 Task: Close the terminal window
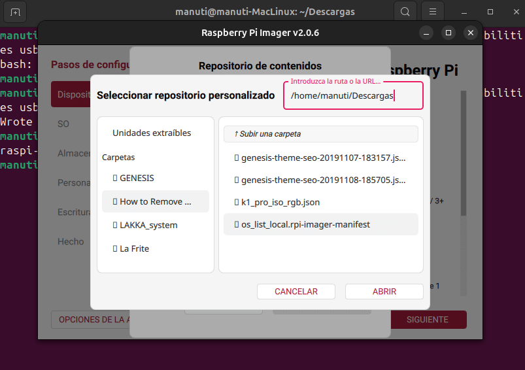coord(517,12)
